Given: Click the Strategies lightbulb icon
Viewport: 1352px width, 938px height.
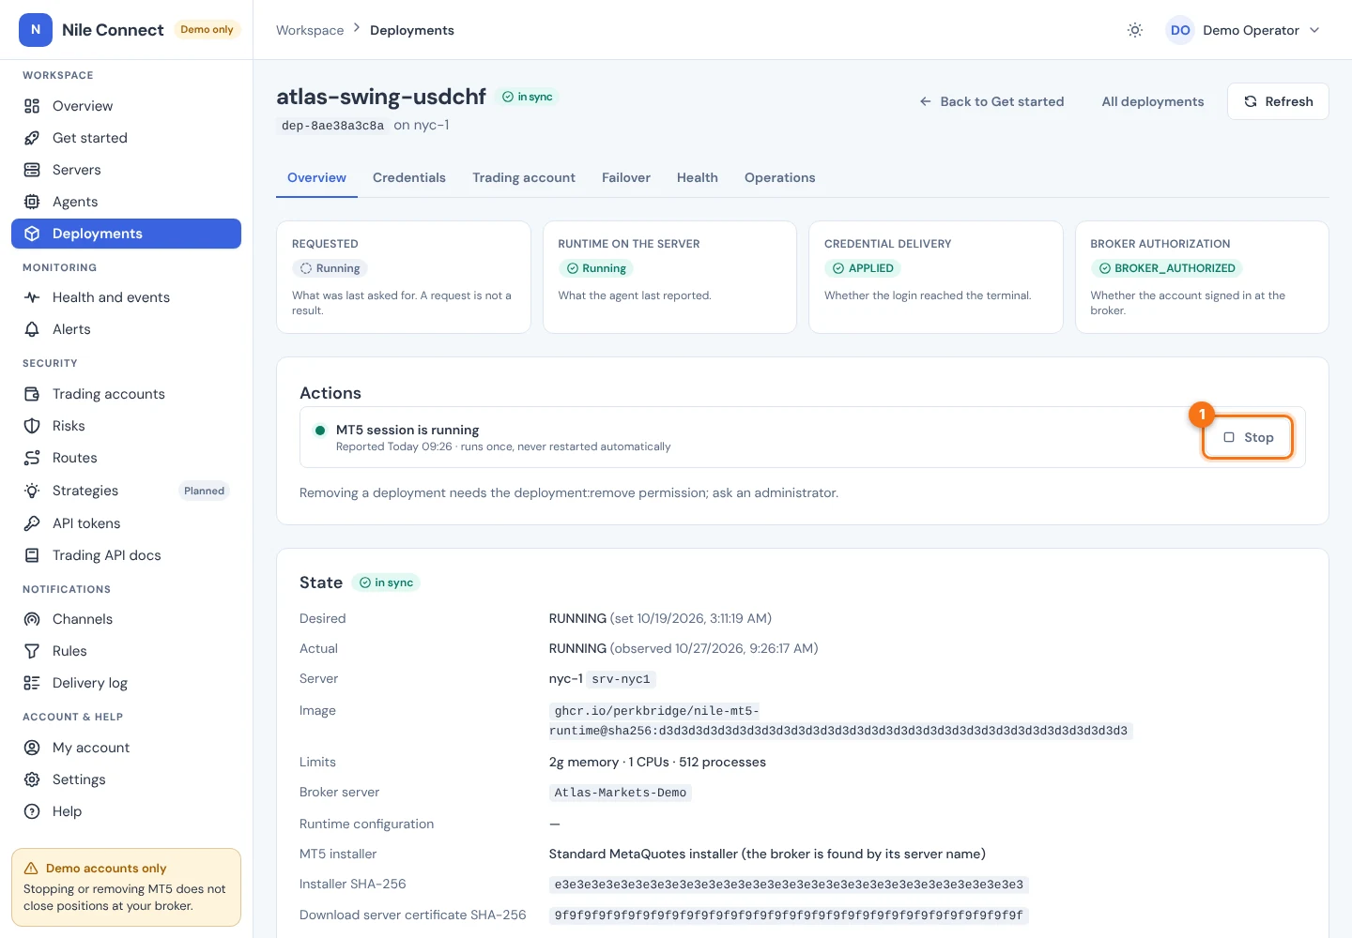Looking at the screenshot, I should pyautogui.click(x=32, y=491).
